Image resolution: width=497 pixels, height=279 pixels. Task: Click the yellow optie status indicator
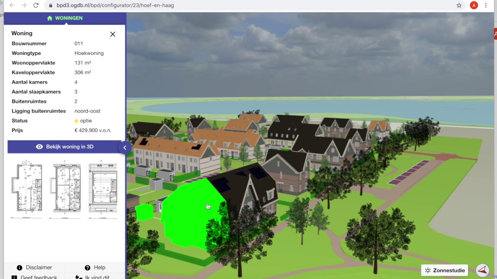click(76, 121)
